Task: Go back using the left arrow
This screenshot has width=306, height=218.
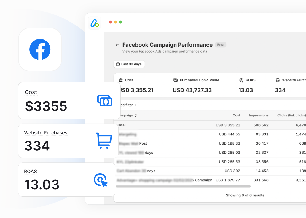Action: coord(117,45)
